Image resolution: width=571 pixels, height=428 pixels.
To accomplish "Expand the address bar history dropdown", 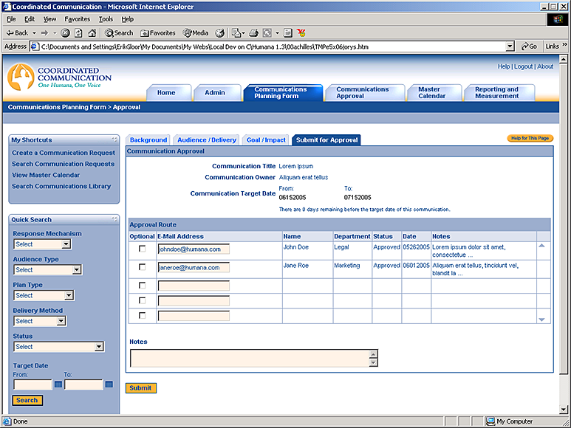I will tap(510, 46).
